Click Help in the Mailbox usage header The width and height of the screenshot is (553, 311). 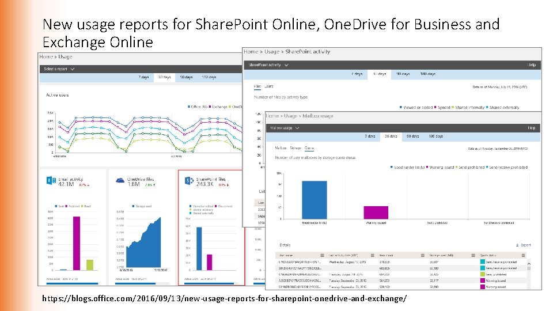tap(532, 128)
